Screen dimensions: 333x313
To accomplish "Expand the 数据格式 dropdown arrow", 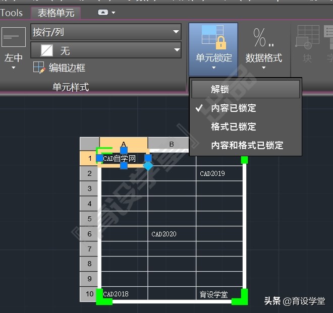I will tap(263, 68).
